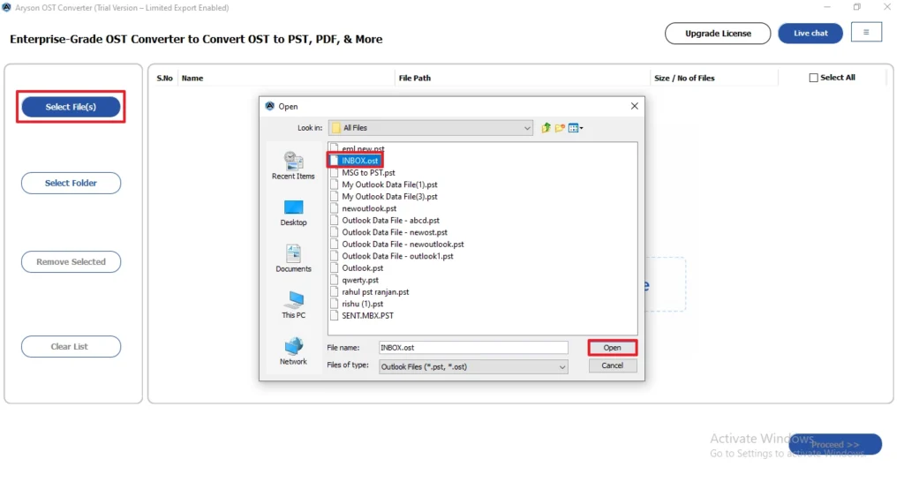
Task: Select This PC in the sidebar
Action: coord(293,305)
